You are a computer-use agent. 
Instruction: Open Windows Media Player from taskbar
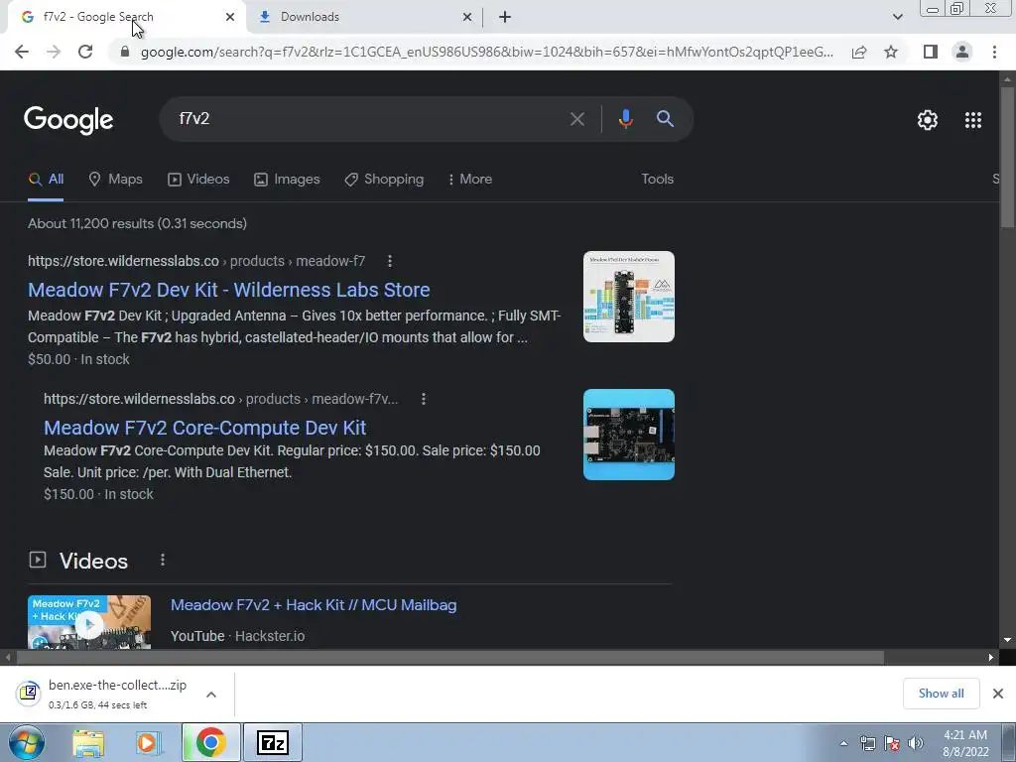(x=148, y=742)
